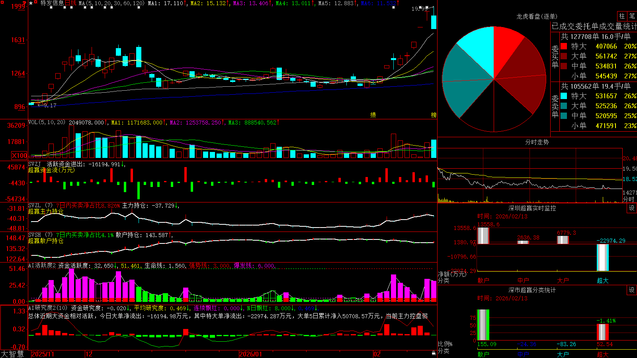The width and height of the screenshot is (637, 358).
Task: Click green 散户 bar in 深市超赢分类统计
Action: (x=483, y=325)
